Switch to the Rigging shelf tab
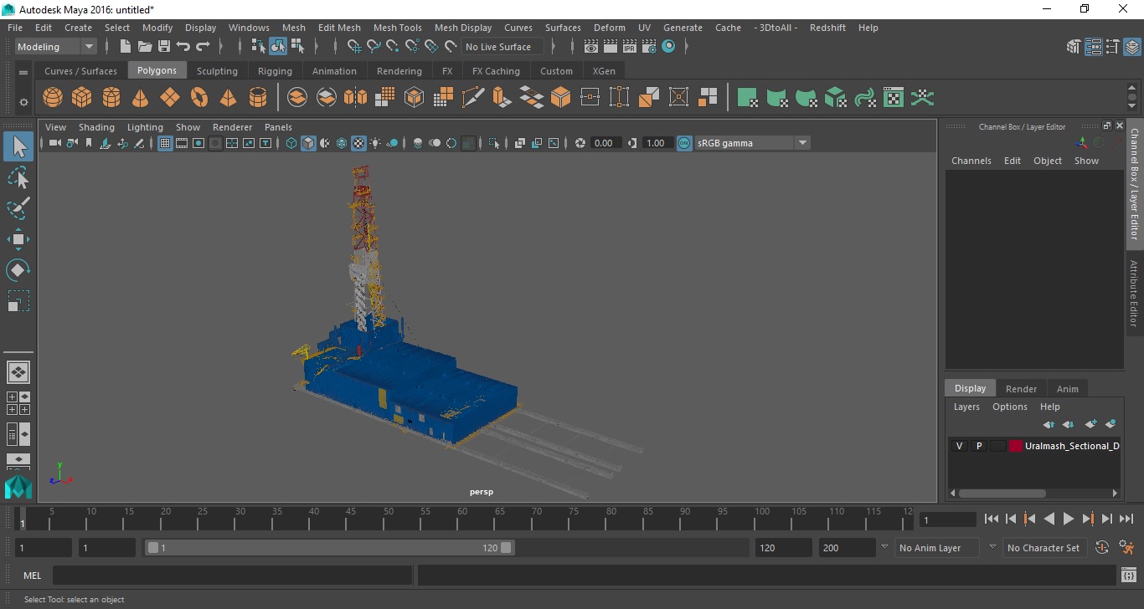 275,71
